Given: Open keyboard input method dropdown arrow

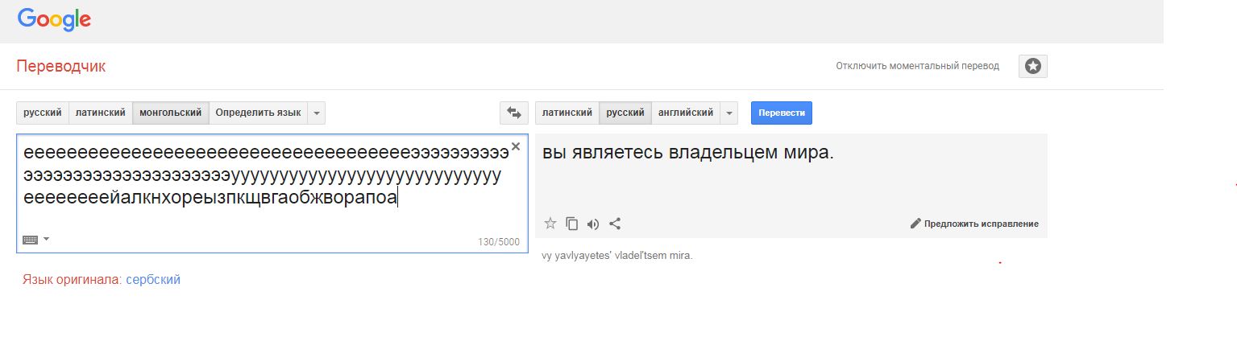Looking at the screenshot, I should pyautogui.click(x=46, y=240).
